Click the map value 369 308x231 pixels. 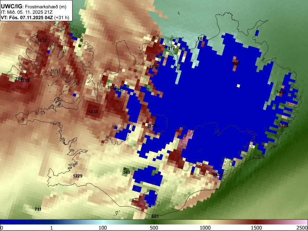(x=126, y=172)
